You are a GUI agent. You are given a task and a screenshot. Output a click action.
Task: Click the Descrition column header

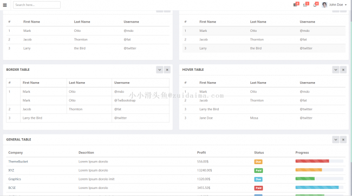click(86, 153)
